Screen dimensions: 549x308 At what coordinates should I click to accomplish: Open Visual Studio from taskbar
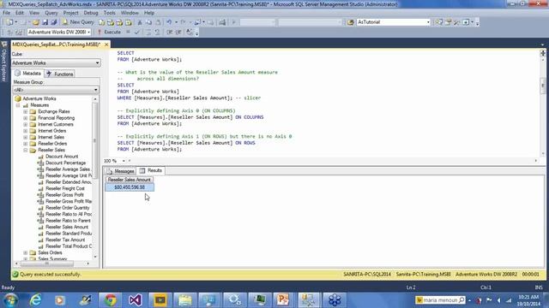click(136, 300)
